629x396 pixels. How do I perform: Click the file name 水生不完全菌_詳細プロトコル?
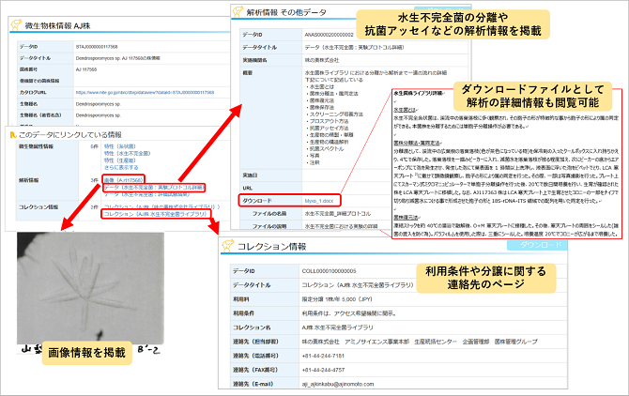coord(338,214)
